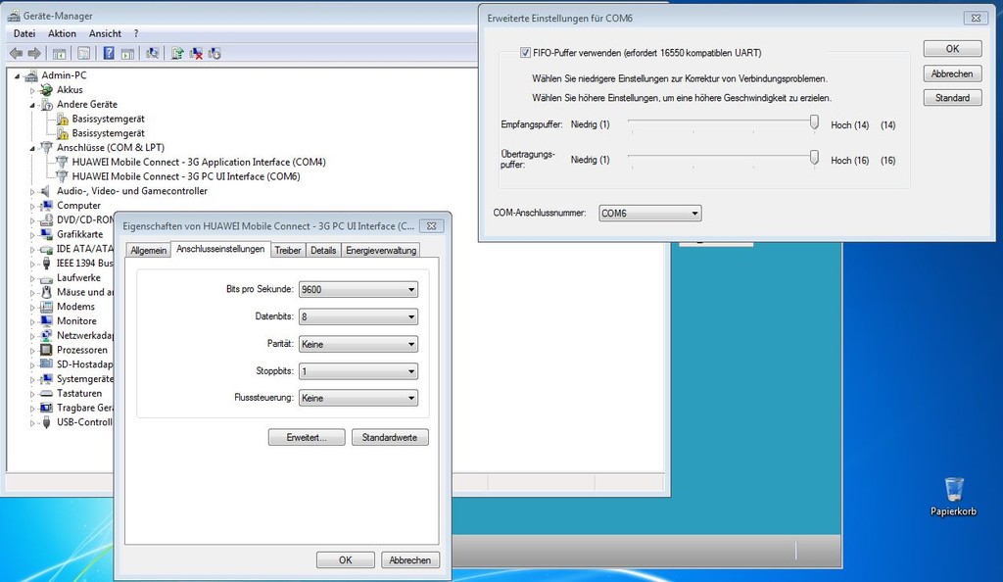The height and width of the screenshot is (582, 1003).
Task: Switch to the Energieverwaltung tab
Action: click(381, 251)
